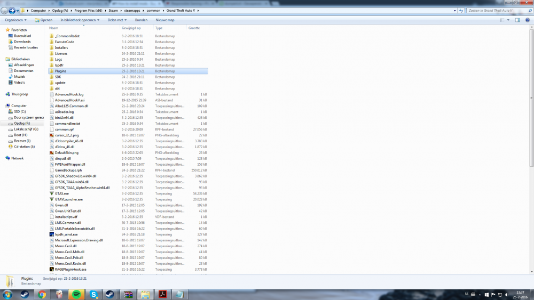Click GTAVLauncher.exe icon
534x300 pixels.
point(52,199)
